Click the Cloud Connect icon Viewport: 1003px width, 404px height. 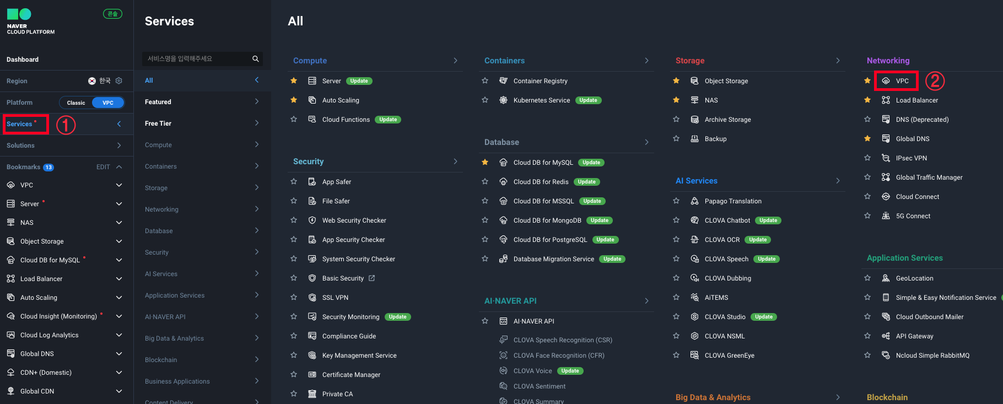tap(886, 197)
